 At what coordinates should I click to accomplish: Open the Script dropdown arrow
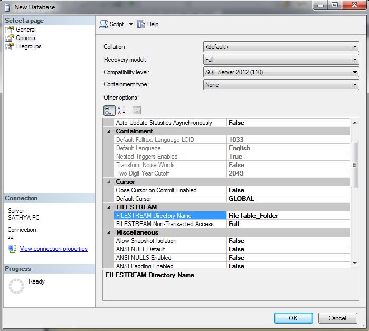(x=131, y=24)
